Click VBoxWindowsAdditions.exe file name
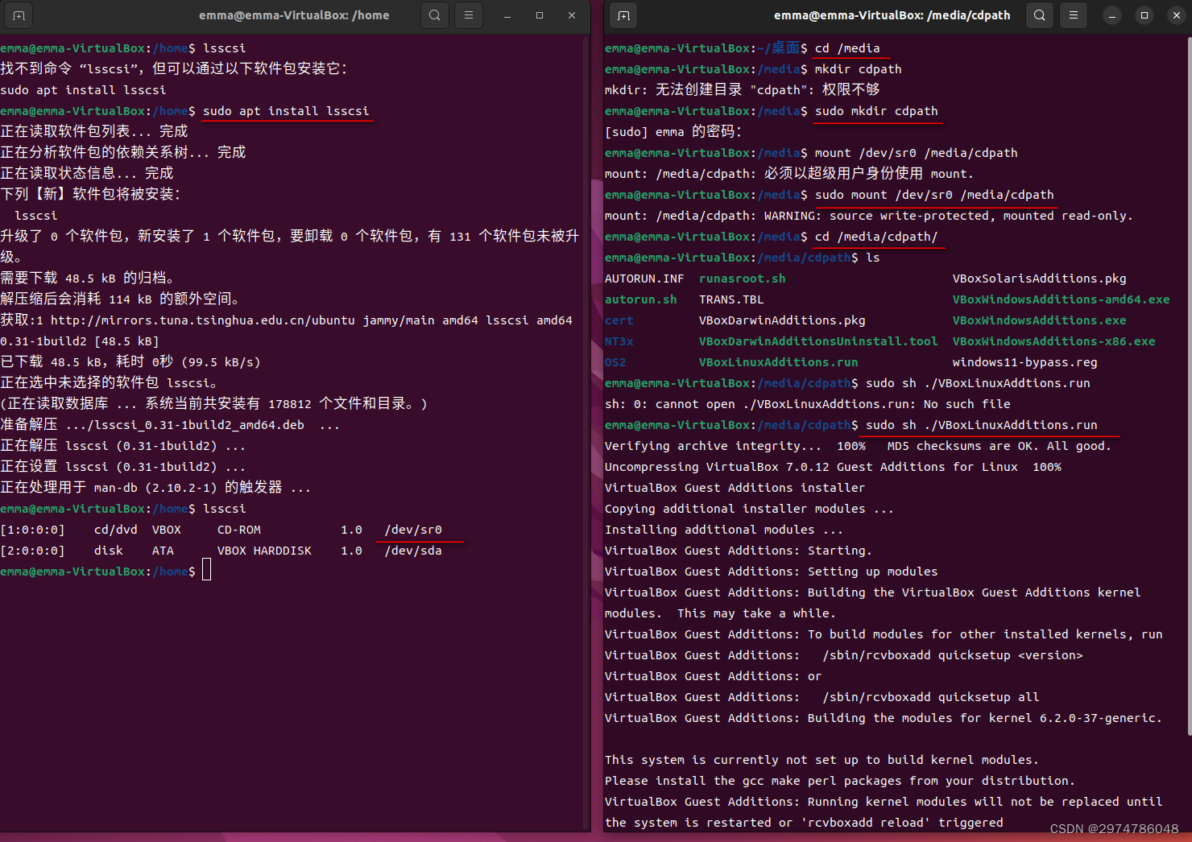This screenshot has width=1192, height=842. (x=1040, y=320)
